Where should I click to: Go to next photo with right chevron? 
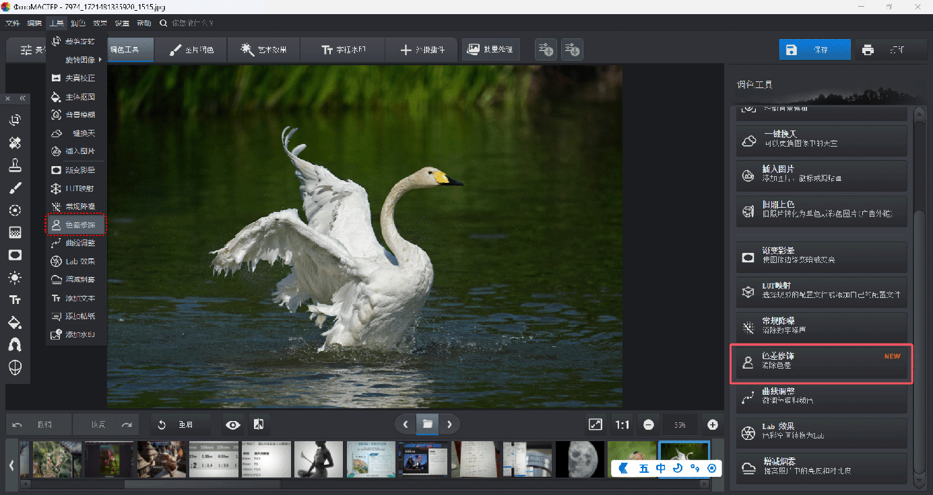tap(449, 424)
